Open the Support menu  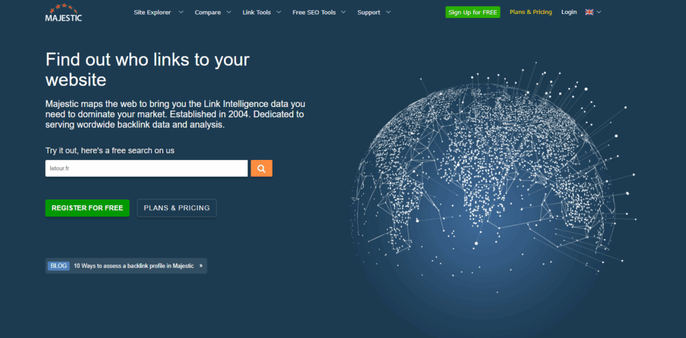click(369, 12)
